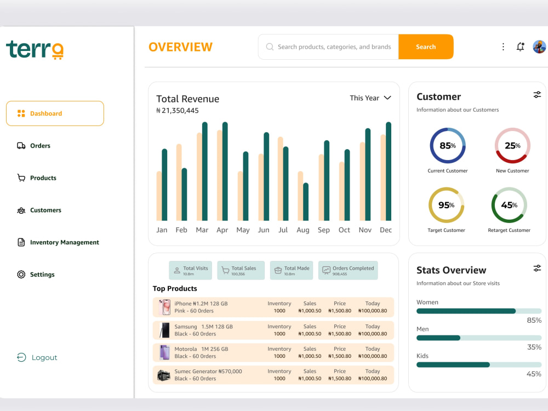Image resolution: width=548 pixels, height=411 pixels.
Task: Expand the This Year dropdown
Action: pos(370,98)
